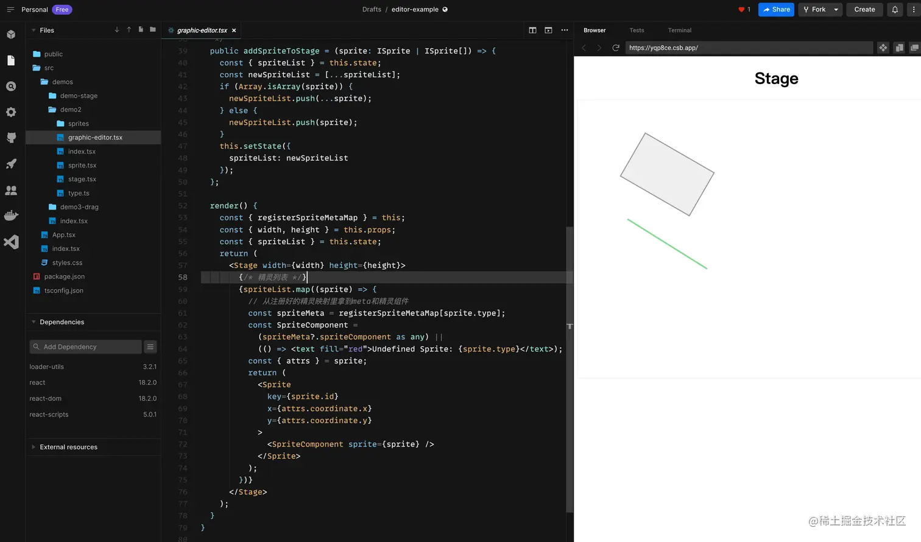Viewport: 921px width, 542px height.
Task: Expand the demo3-drag folder
Action: coord(93,207)
